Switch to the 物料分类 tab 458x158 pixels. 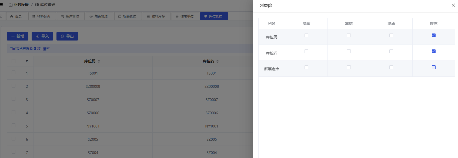click(42, 16)
